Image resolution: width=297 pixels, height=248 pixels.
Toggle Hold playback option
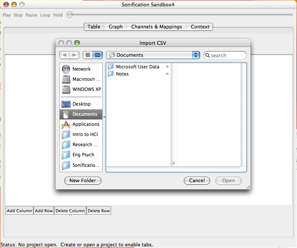(58, 15)
